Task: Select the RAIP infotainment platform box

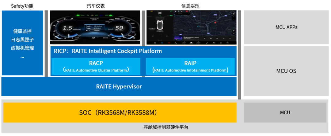Action: point(190,66)
